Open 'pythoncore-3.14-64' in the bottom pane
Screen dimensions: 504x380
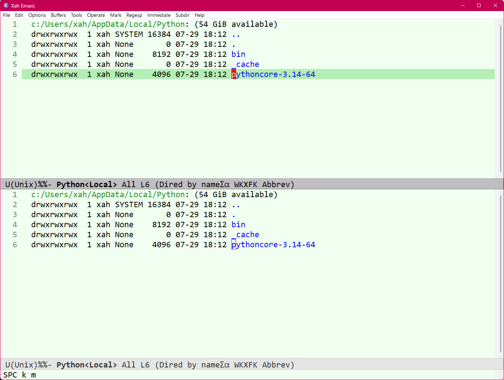[x=273, y=245]
